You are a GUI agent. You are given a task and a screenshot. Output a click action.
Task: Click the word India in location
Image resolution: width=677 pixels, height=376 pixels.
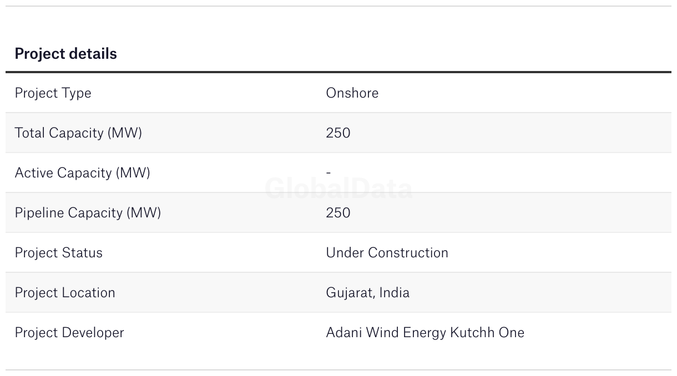point(393,293)
